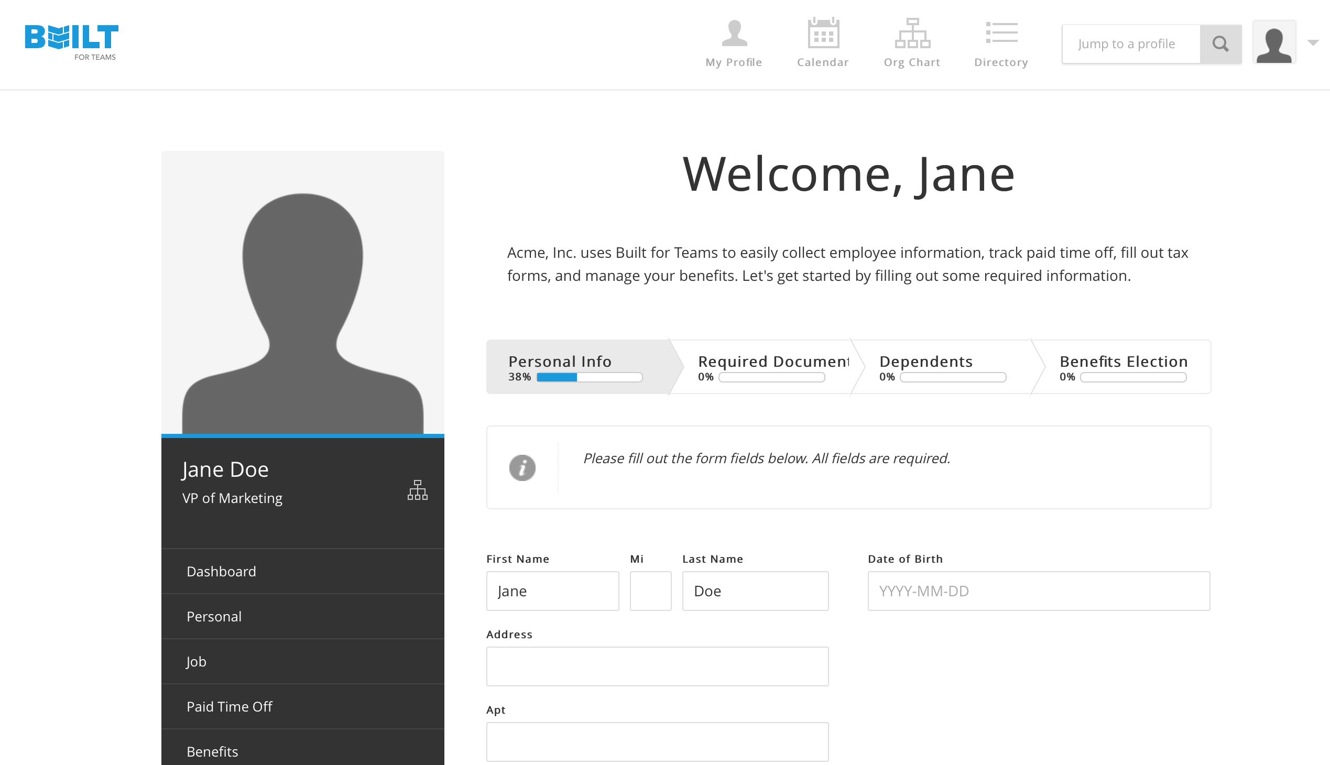Go to the Dependents step
Viewport: 1330px width, 765px height.
(926, 362)
